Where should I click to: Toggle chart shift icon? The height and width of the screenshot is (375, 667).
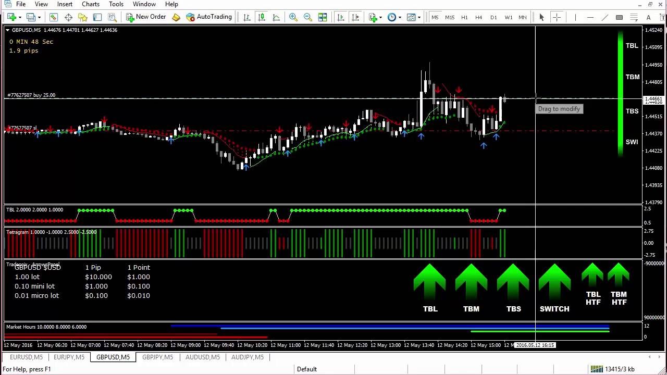[355, 17]
